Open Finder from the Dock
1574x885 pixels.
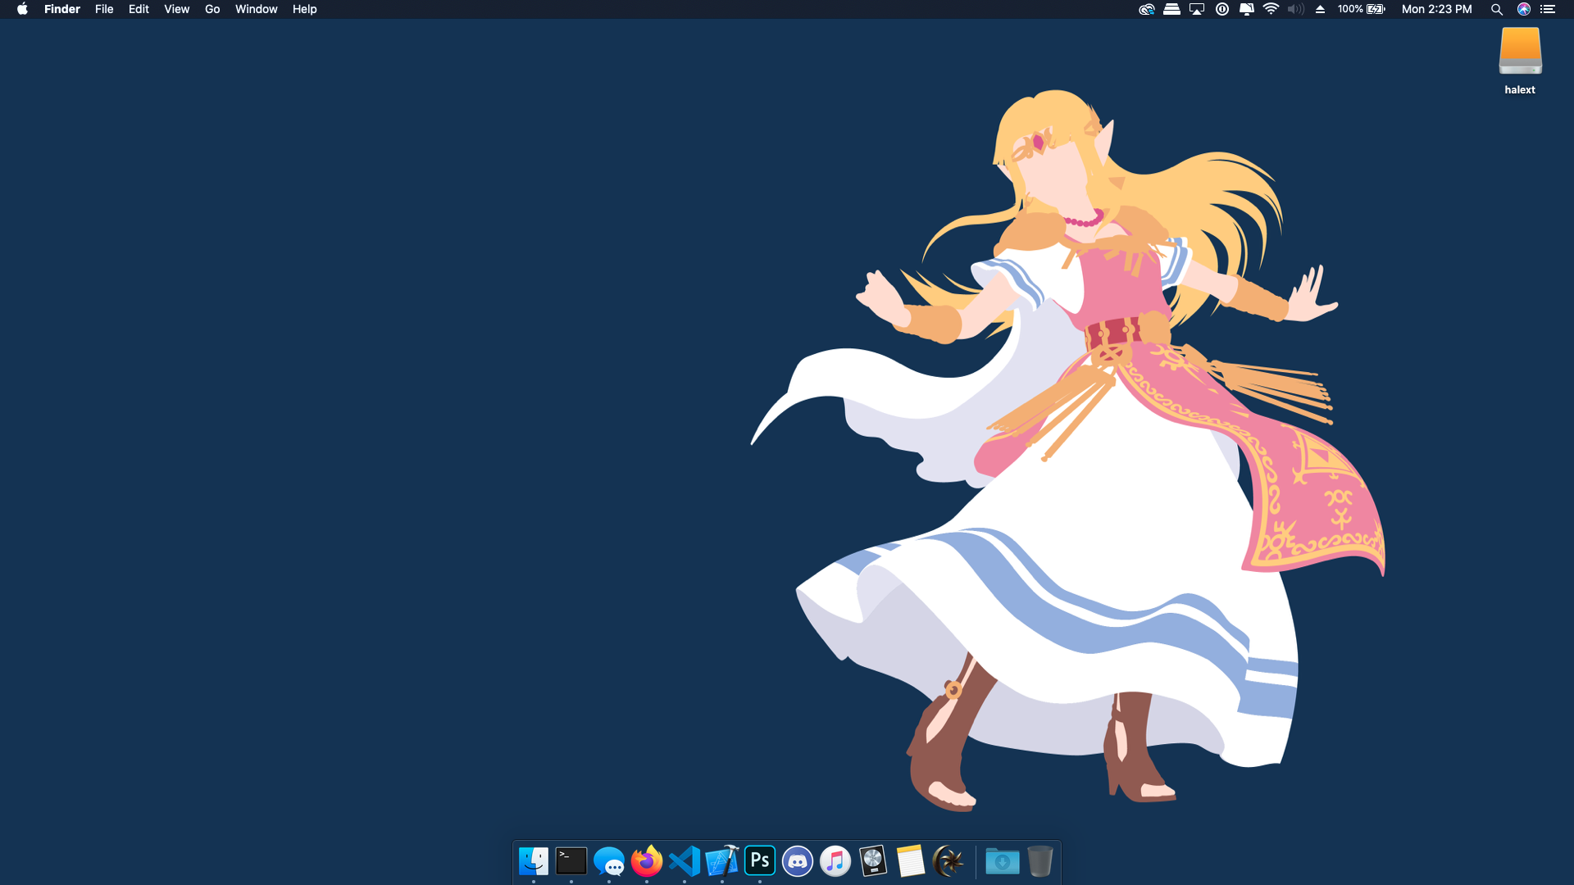point(534,861)
